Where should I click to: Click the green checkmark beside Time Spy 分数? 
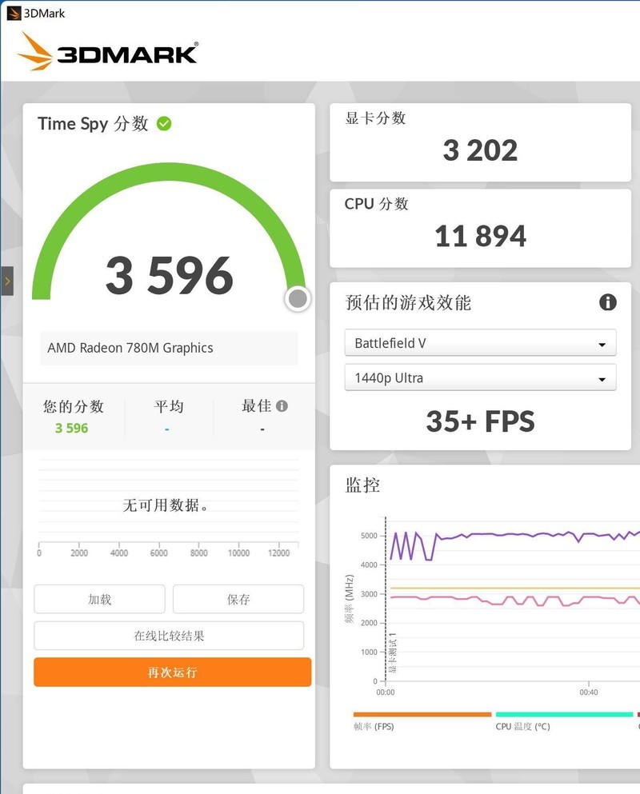(x=164, y=124)
